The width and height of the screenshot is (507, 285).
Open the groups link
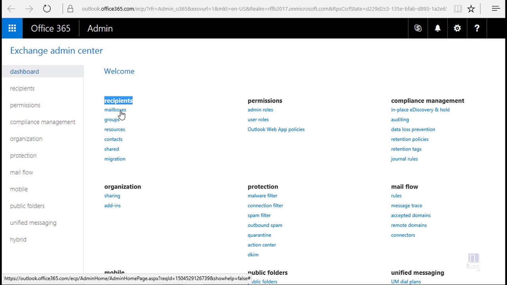click(x=112, y=120)
